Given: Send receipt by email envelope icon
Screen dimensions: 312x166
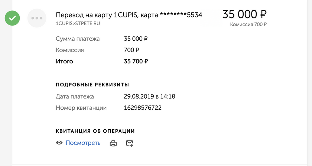Looking at the screenshot, I should 130,143.
